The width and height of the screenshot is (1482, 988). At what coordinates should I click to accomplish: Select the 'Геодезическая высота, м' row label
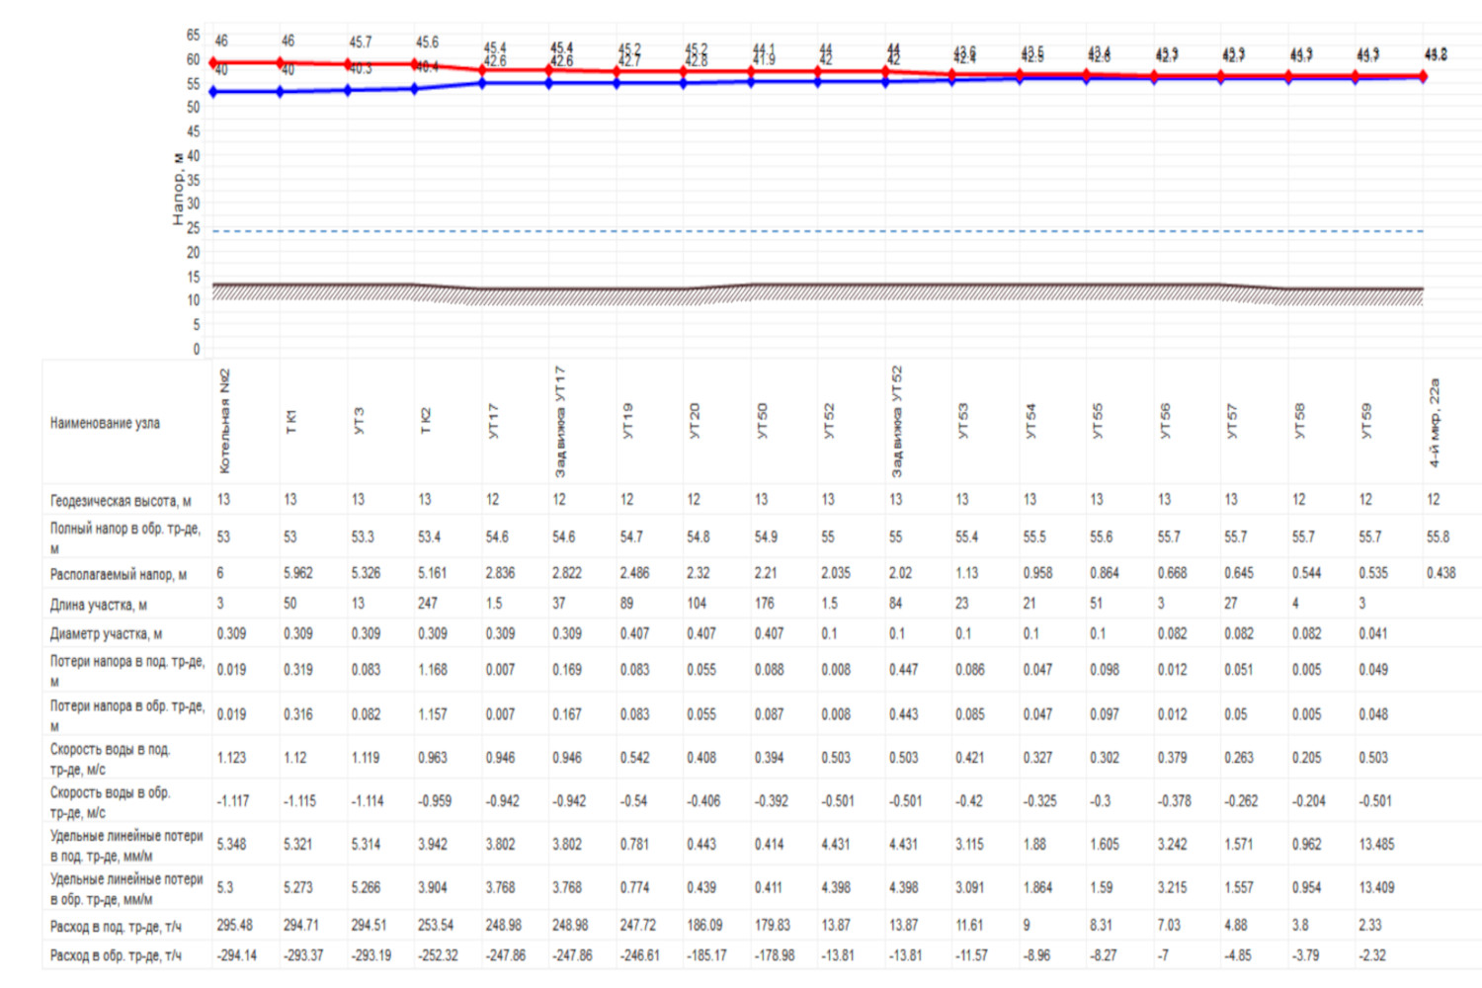coord(121,501)
